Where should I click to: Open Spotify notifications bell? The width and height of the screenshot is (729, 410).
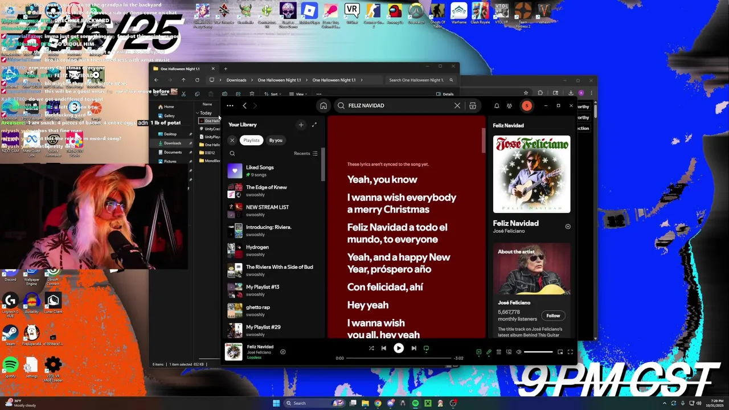(x=497, y=106)
